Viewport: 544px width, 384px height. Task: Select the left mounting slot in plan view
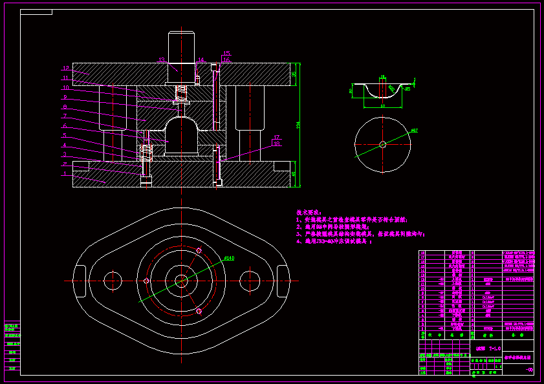[80, 281]
